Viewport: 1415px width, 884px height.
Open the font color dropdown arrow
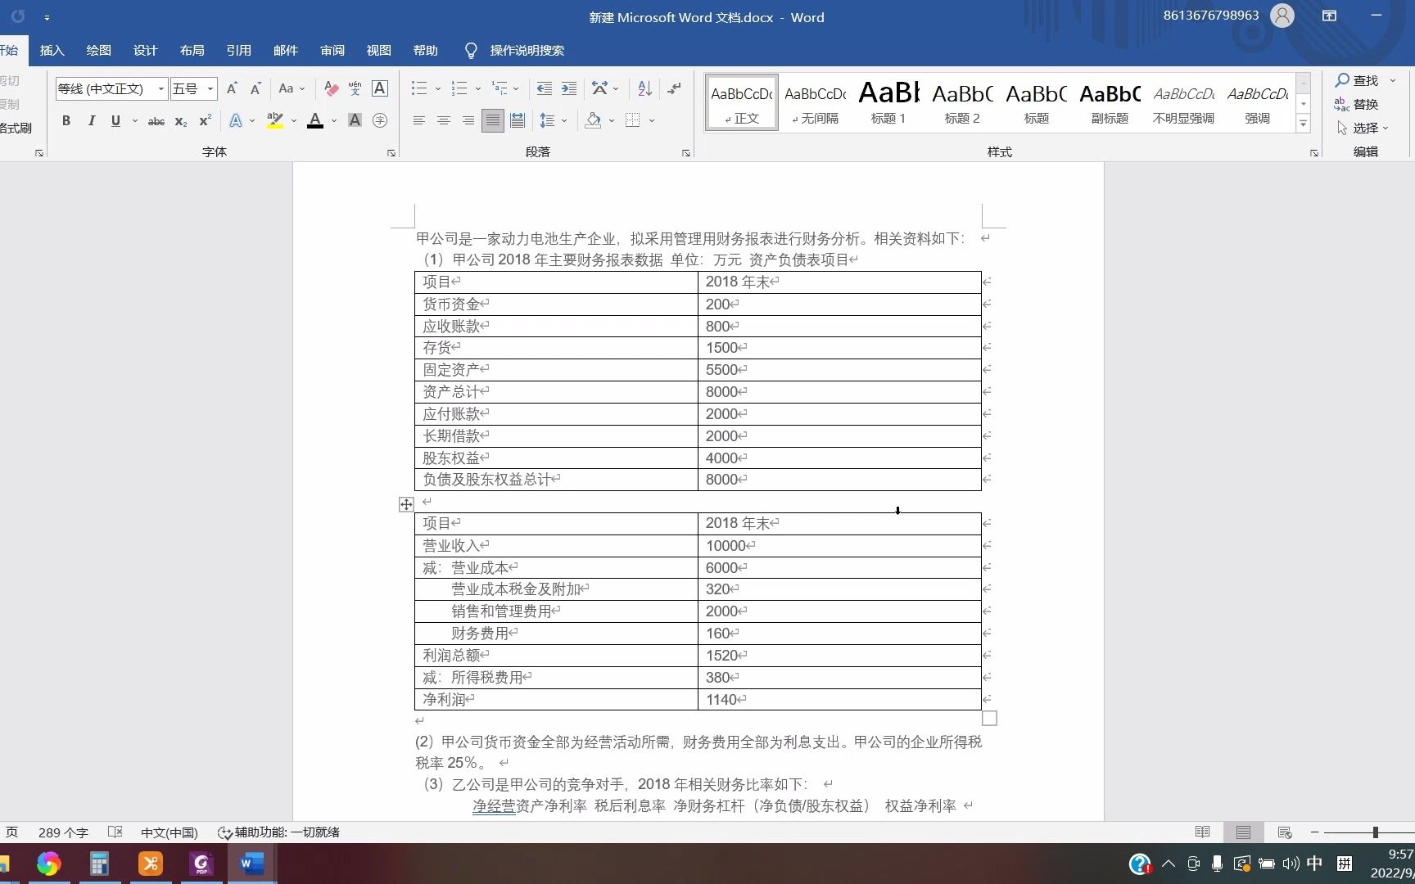coord(334,121)
